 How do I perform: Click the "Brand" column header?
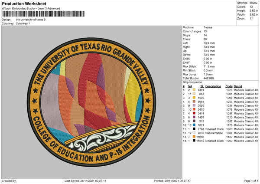tap(238, 86)
